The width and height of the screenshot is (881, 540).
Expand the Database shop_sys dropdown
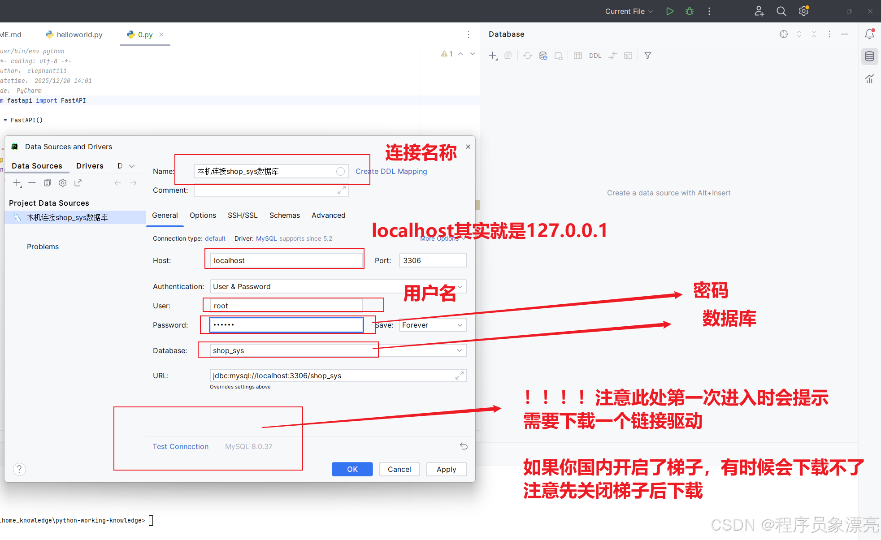(460, 350)
